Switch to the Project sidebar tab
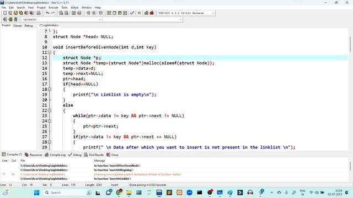Viewport: 353px width, 198px height. (x=6, y=25)
